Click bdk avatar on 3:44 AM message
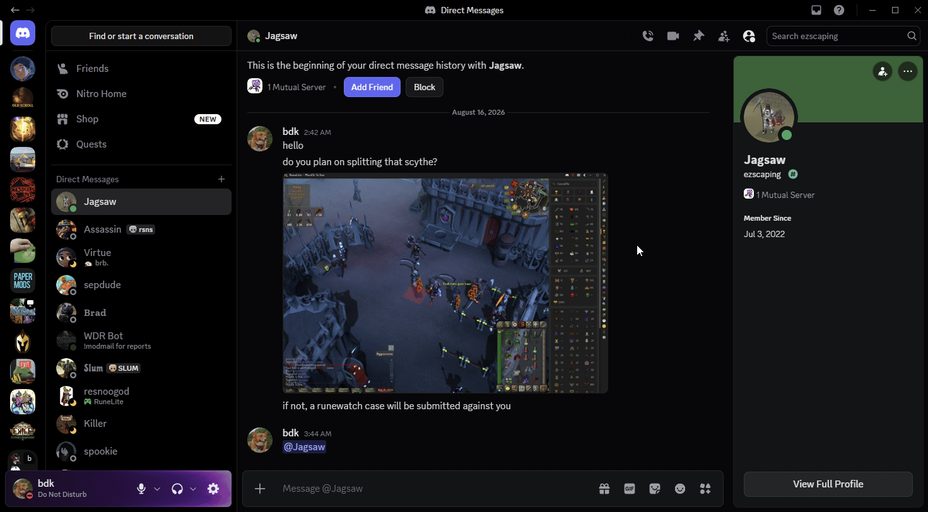This screenshot has width=928, height=512. tap(260, 440)
